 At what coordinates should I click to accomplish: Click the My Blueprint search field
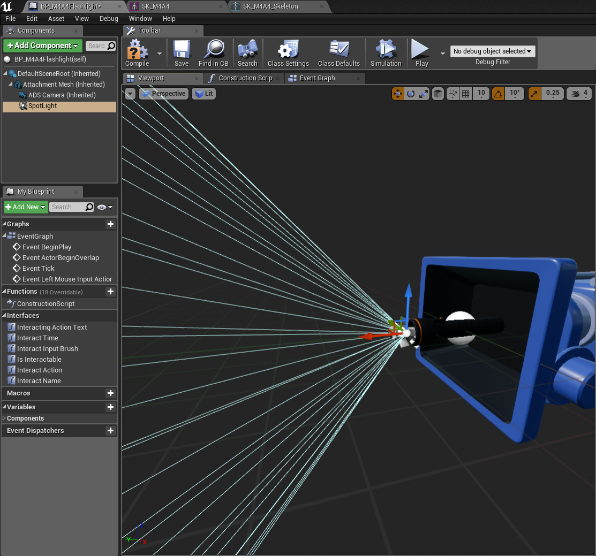66,207
